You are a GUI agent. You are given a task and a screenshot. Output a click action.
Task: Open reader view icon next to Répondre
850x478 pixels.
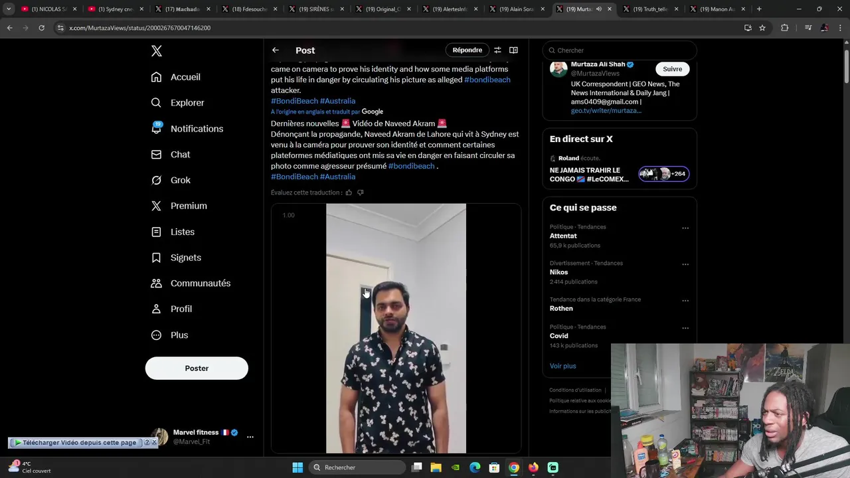pos(513,50)
